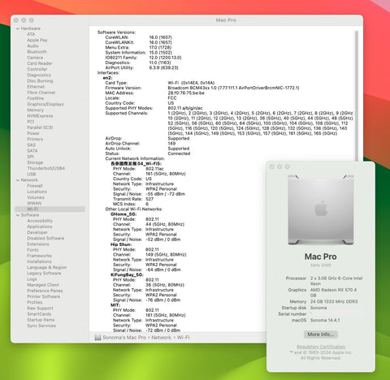Select Developer under Software
The image size is (390, 380).
coord(37,232)
